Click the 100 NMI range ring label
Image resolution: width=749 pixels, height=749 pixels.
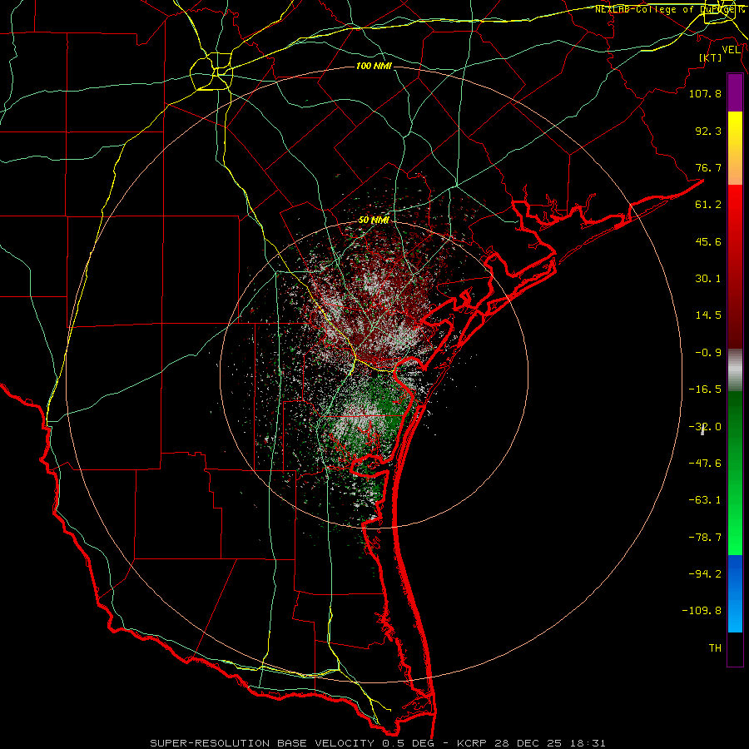point(374,66)
